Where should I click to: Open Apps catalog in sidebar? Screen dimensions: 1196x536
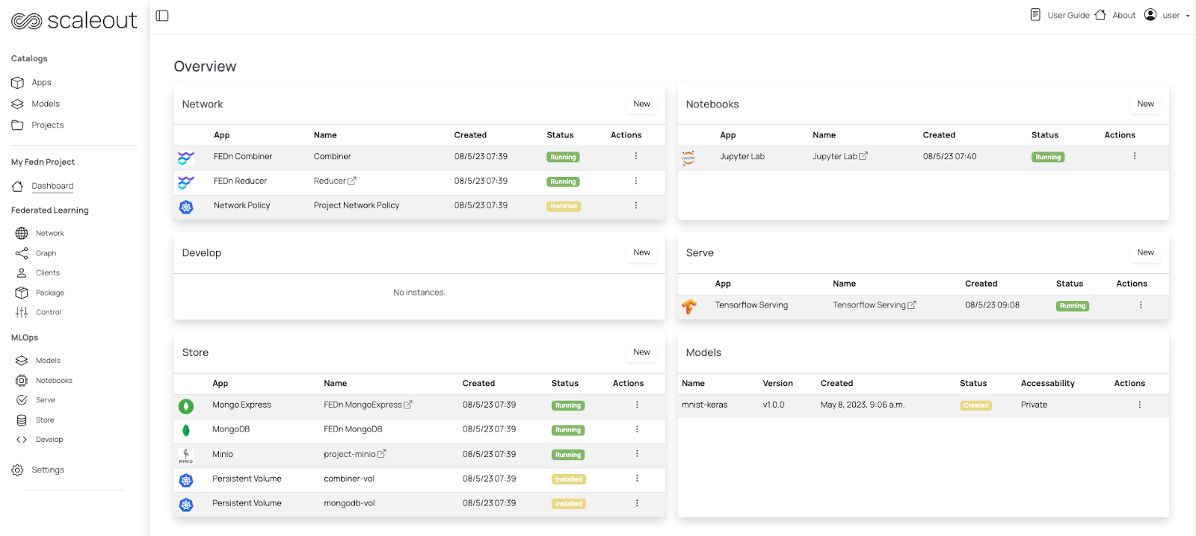click(41, 83)
